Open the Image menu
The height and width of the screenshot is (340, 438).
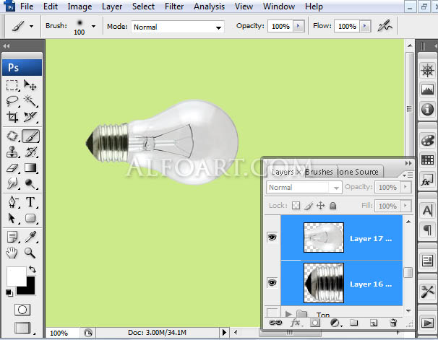(80, 6)
